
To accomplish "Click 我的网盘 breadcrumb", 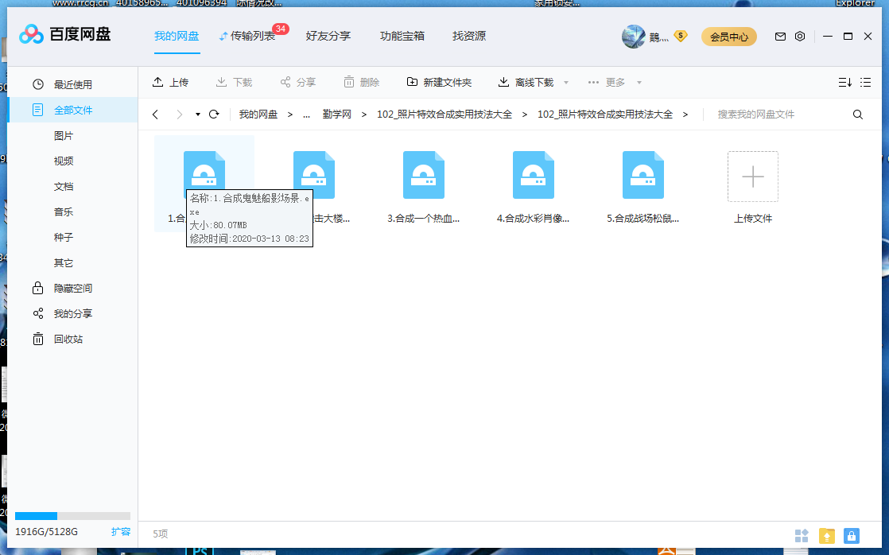I will pyautogui.click(x=258, y=114).
